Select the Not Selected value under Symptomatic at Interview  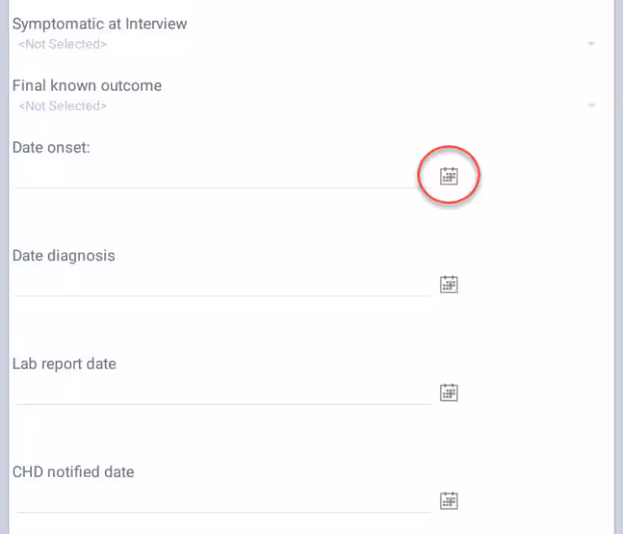(63, 44)
